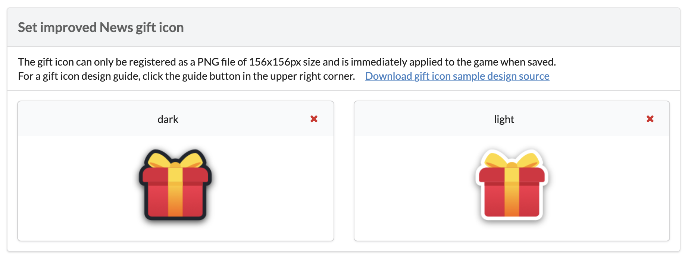Click the PNG file size requirement sentence

click(287, 62)
